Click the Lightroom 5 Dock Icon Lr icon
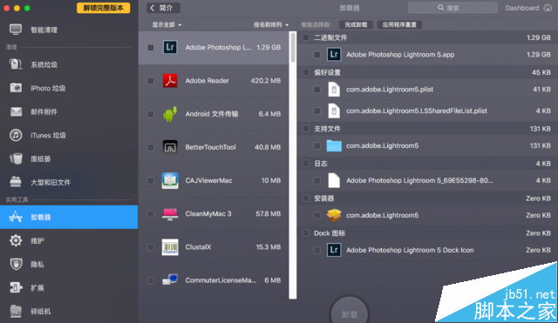558x323 pixels. 334,250
